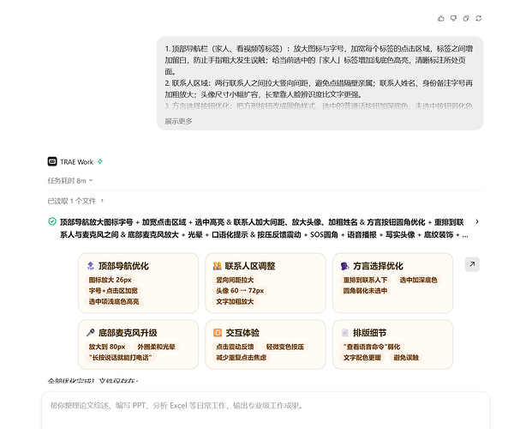The image size is (526, 429).
Task: Click the 选中加深底色 tag
Action: 418,280
